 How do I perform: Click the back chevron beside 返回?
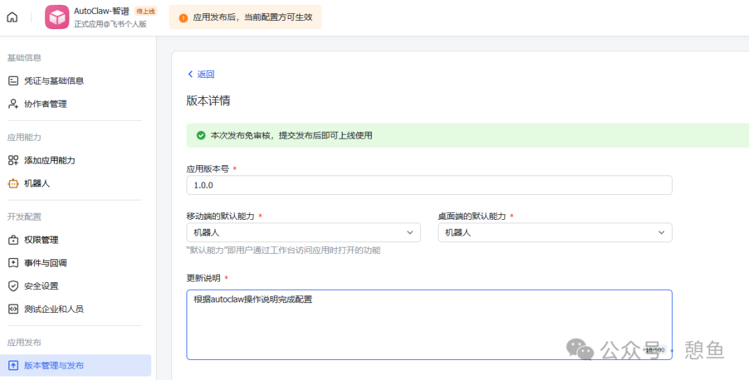coord(191,74)
